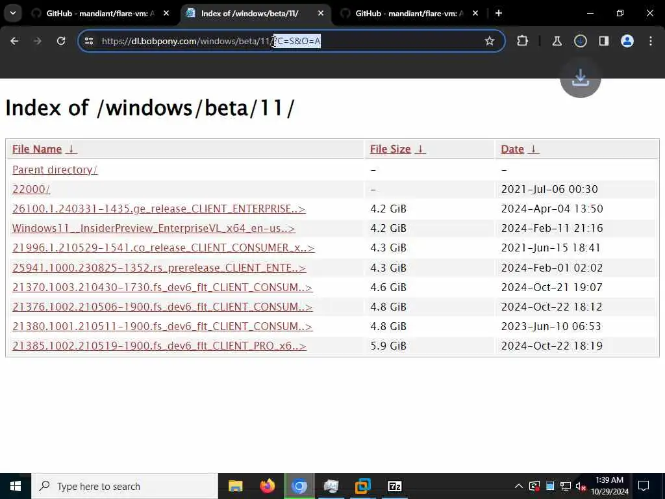665x499 pixels.
Task: Select the Index of /windows/beta/11/ tab
Action: (255, 13)
